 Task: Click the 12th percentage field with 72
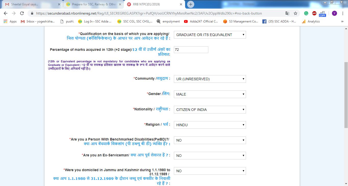click(x=191, y=50)
